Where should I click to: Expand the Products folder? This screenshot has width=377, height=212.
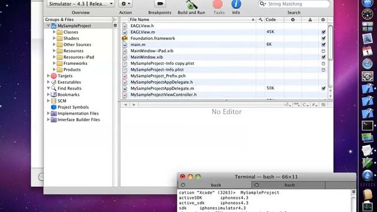(54, 69)
